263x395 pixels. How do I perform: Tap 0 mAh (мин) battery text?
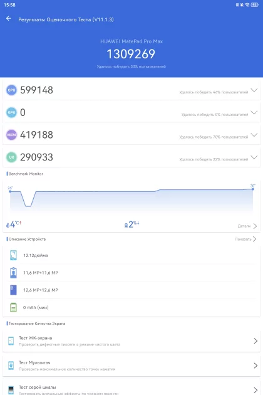pyautogui.click(x=36, y=308)
